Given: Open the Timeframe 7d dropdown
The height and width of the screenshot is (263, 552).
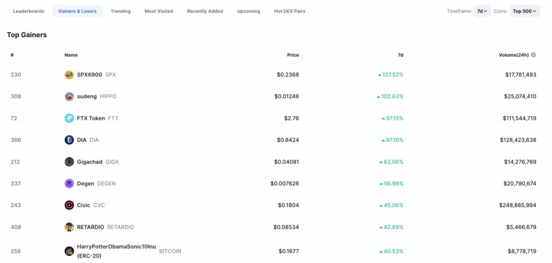Looking at the screenshot, I should 482,11.
